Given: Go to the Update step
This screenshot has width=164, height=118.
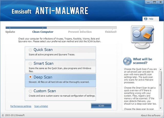Looking at the screenshot, I should click(x=10, y=32).
